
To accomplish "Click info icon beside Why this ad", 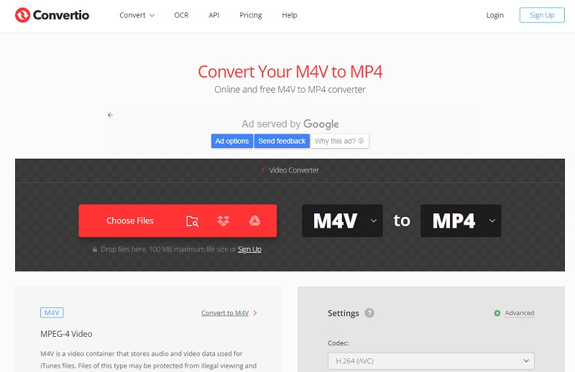I will [x=361, y=141].
